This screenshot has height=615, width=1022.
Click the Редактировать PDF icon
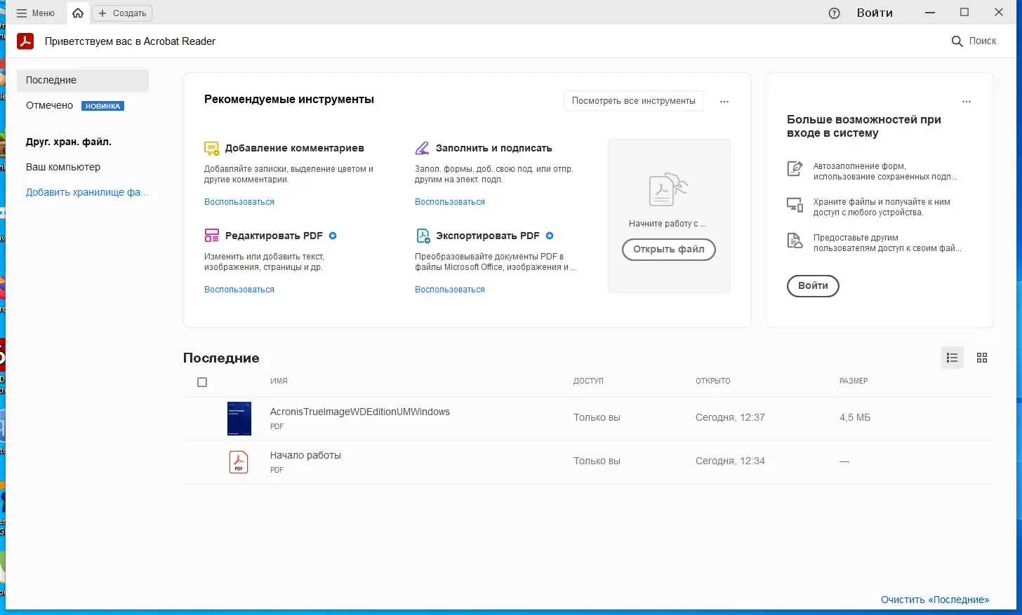tap(211, 236)
